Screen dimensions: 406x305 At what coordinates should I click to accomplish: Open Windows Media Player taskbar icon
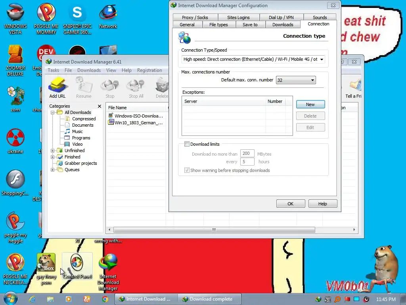(69, 299)
